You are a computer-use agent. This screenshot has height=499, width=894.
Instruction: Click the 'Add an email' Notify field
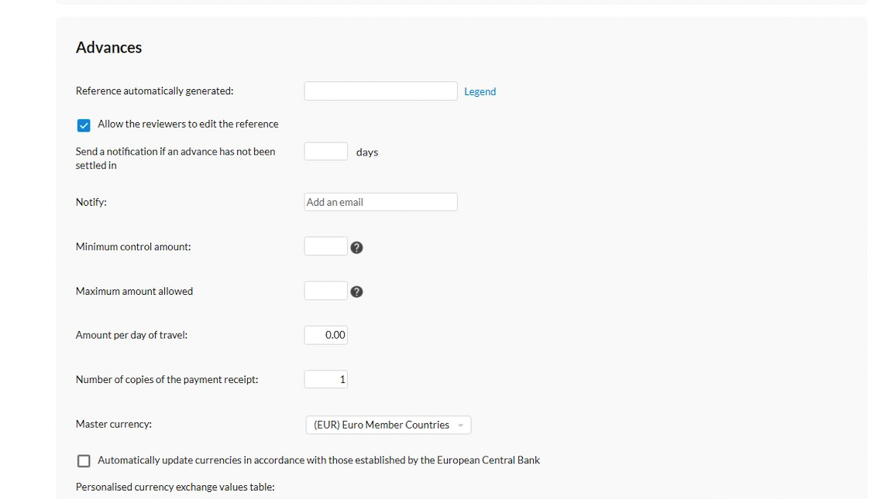(380, 202)
